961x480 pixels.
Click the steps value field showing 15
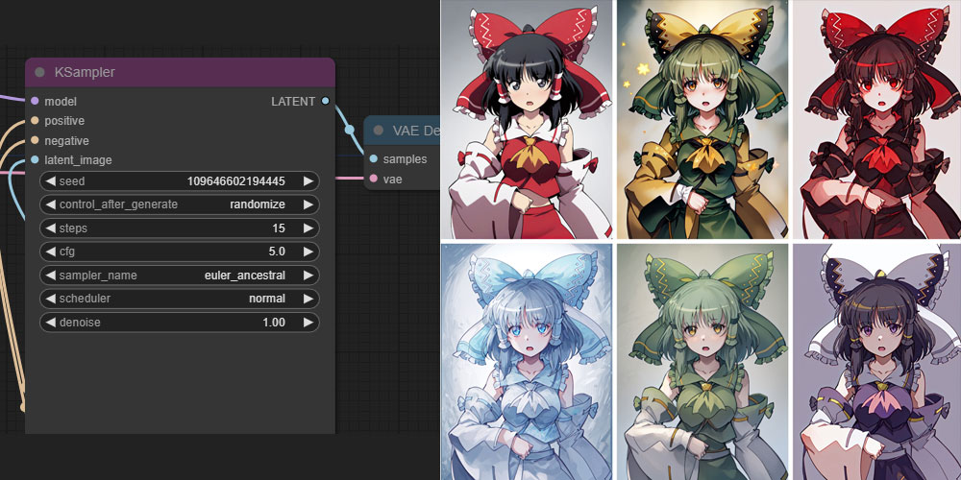point(180,228)
